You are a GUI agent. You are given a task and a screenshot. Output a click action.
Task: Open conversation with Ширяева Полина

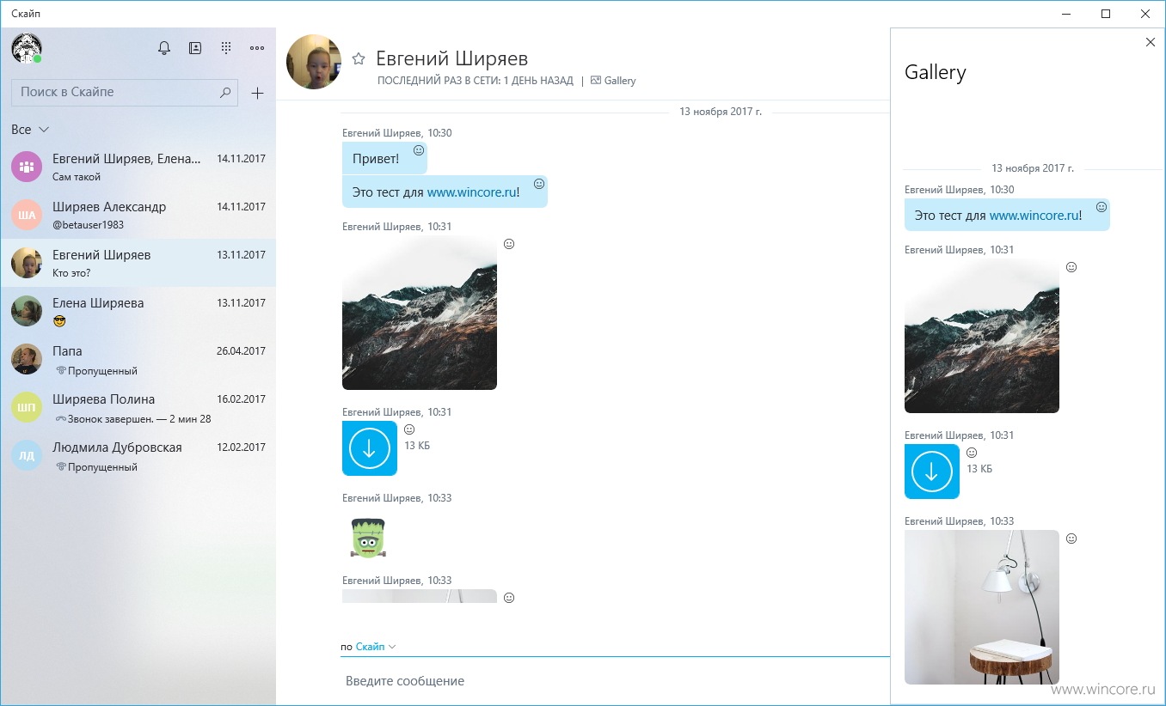tap(138, 407)
